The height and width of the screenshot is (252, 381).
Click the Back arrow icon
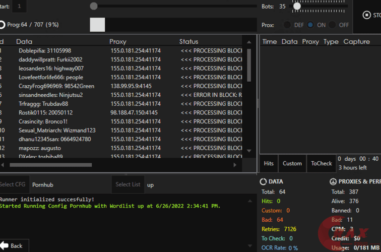pyautogui.click(x=4, y=245)
